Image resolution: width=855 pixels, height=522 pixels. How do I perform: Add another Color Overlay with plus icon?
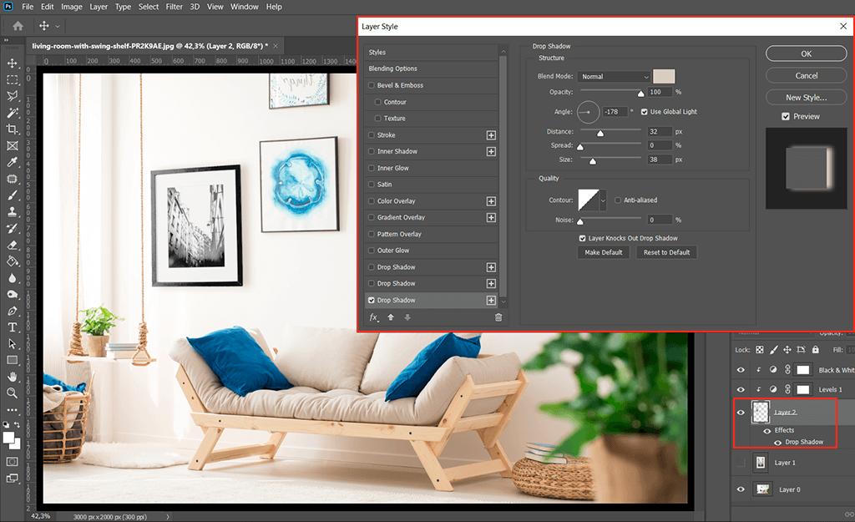(x=491, y=201)
